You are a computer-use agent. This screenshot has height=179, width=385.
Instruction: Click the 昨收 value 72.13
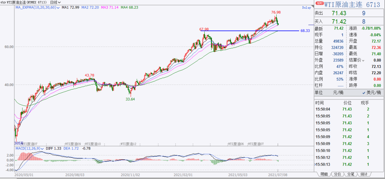(376, 66)
